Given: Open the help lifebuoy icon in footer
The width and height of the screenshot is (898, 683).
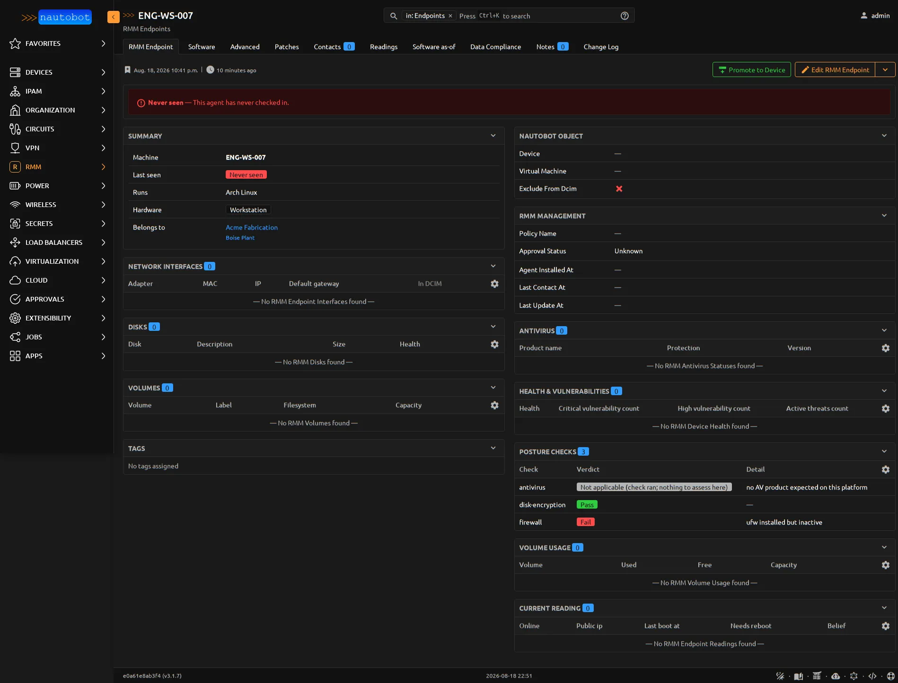Looking at the screenshot, I should click(891, 676).
